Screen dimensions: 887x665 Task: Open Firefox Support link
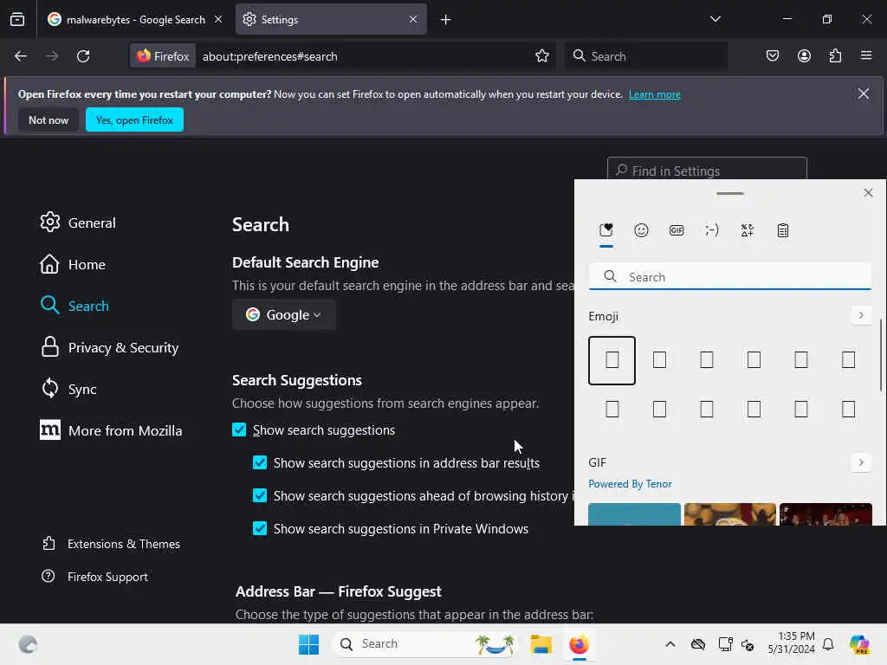95,577
